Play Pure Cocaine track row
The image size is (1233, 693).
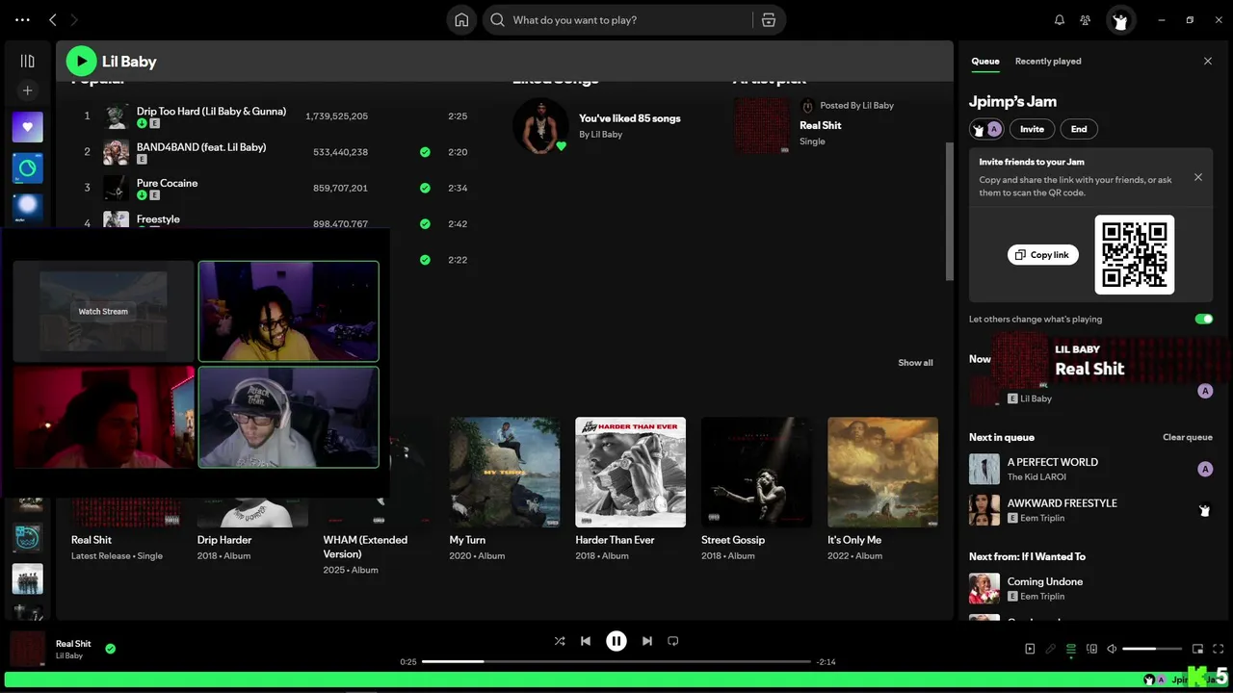(271, 188)
